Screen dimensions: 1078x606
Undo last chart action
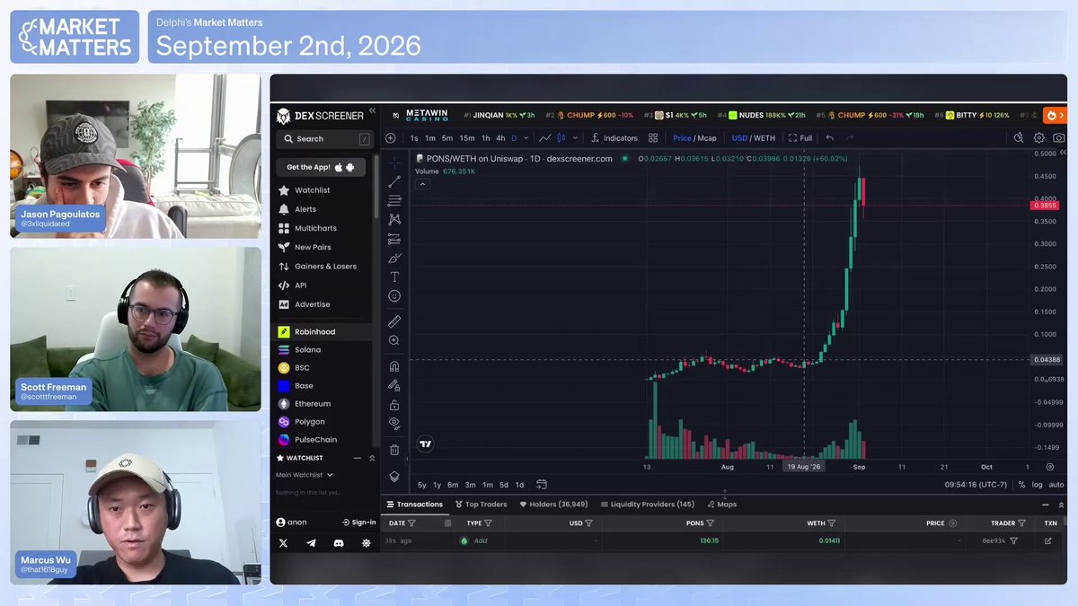[x=830, y=138]
